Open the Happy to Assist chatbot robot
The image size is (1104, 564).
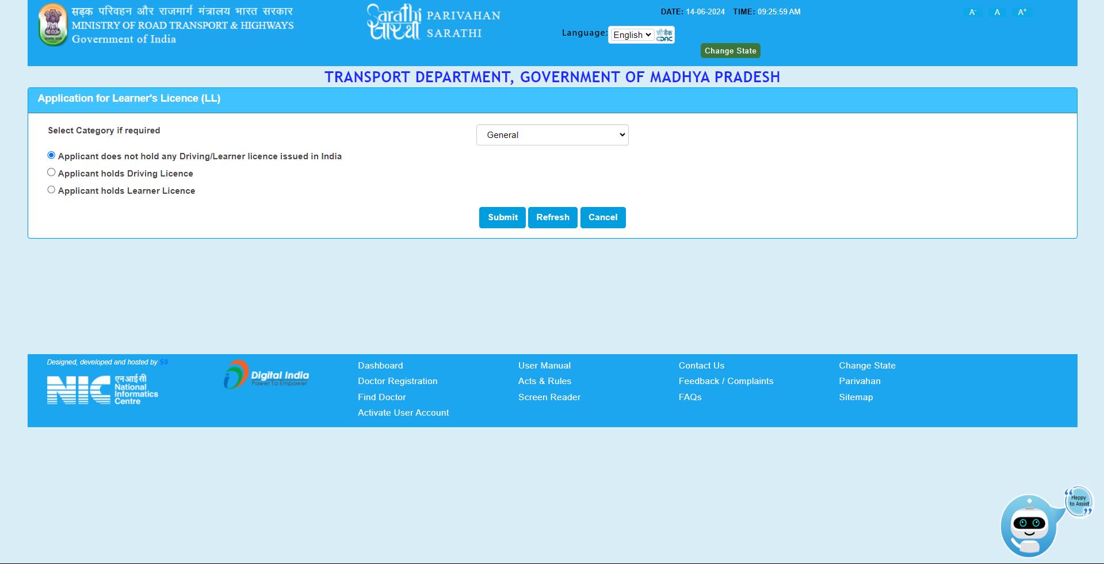[1029, 525]
